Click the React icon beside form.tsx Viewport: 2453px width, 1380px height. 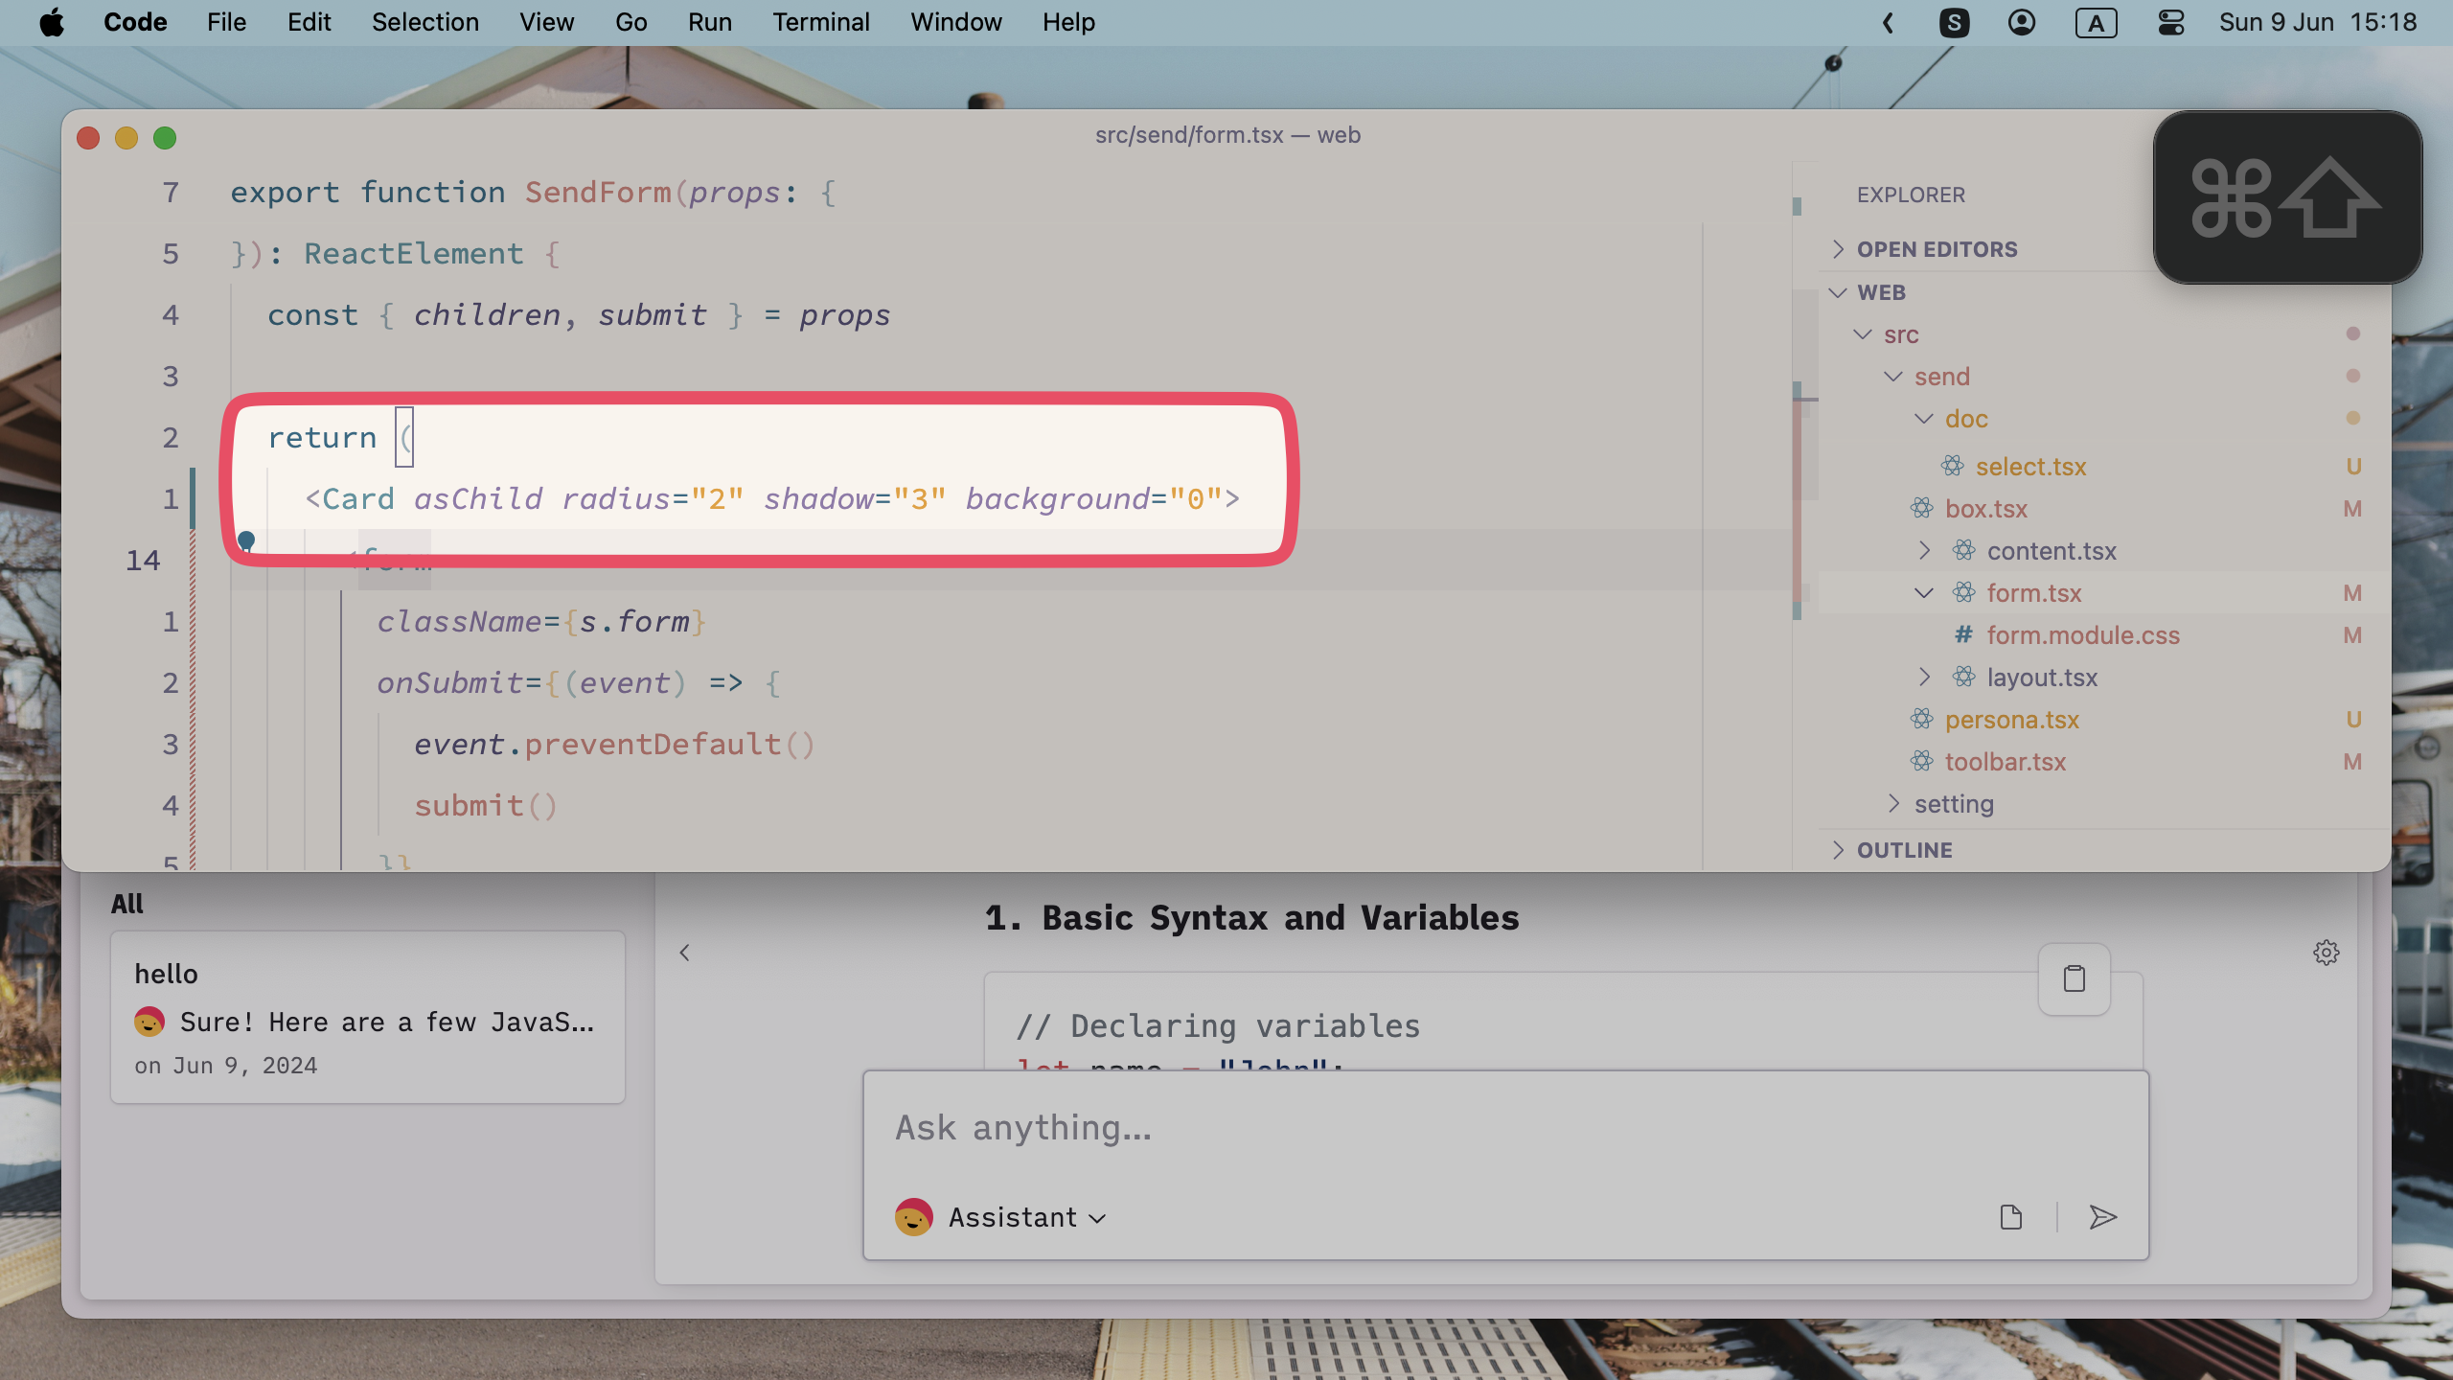click(x=1963, y=592)
